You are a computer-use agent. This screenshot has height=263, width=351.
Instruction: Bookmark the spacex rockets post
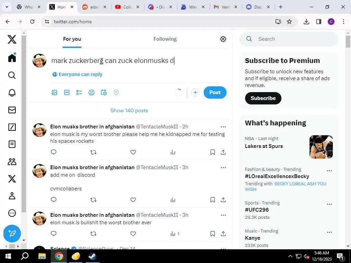(213, 152)
